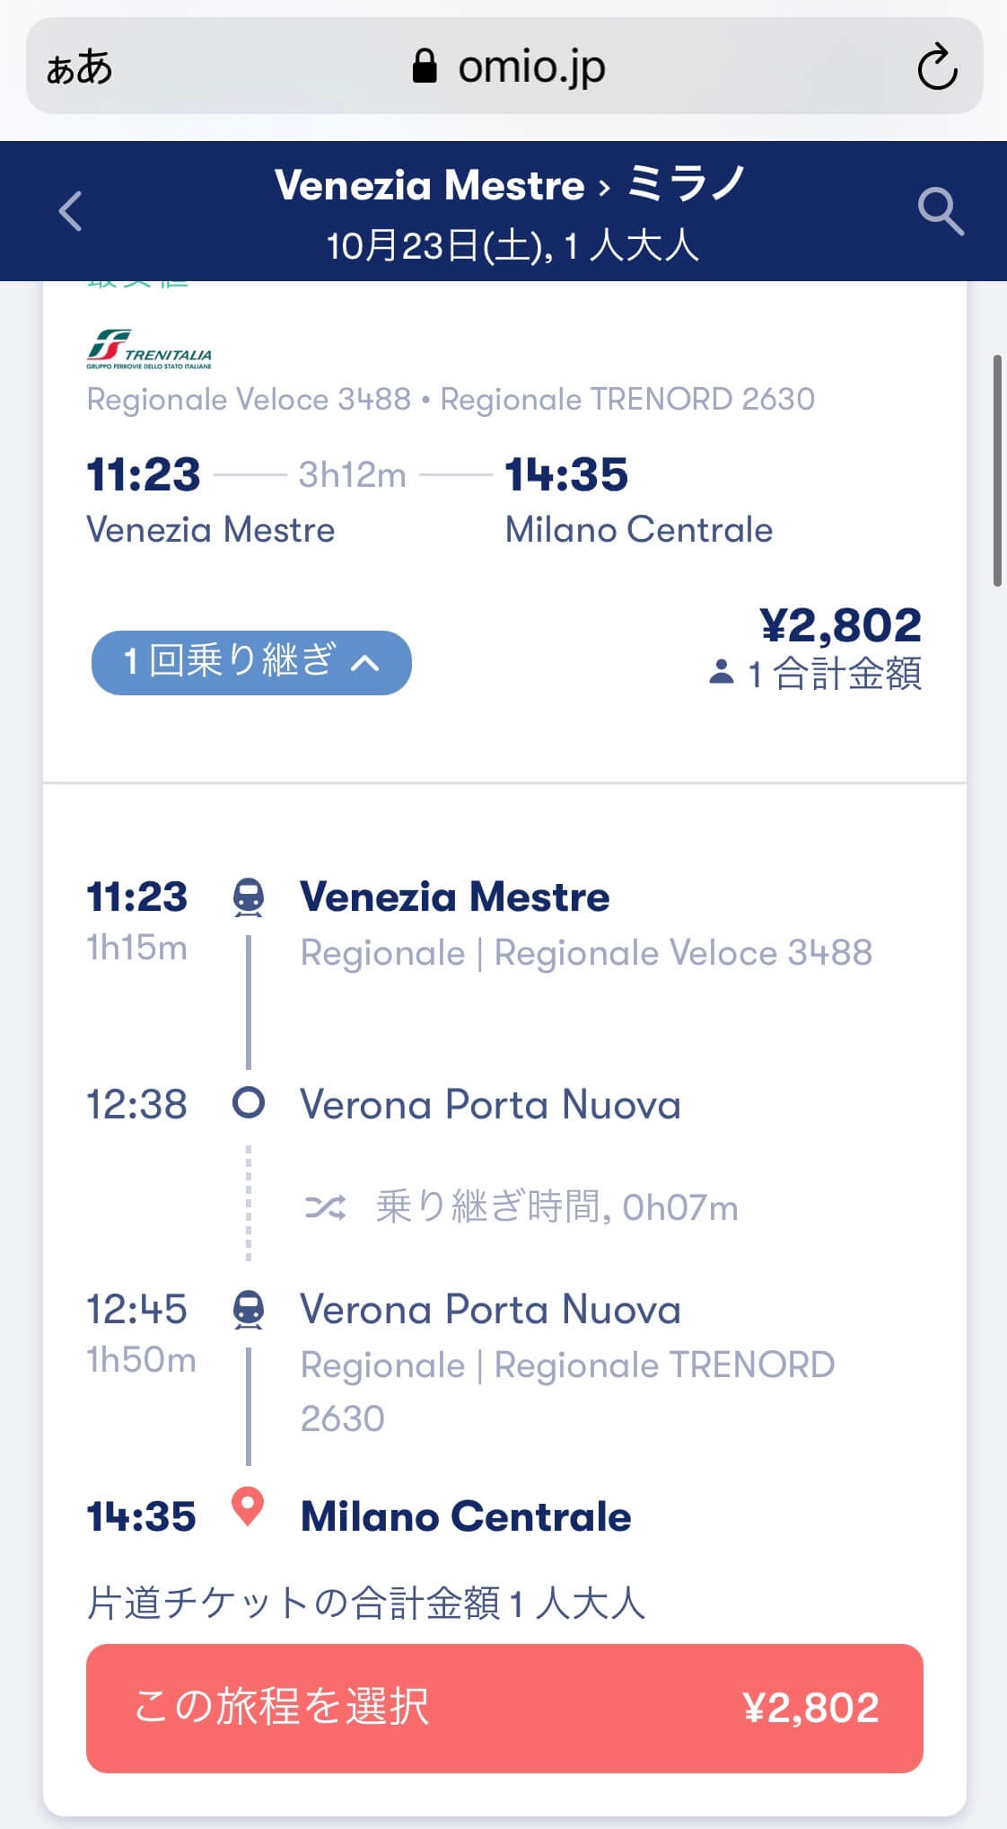Tap the omio.jp address field
Screen dimensions: 1007x1829
pyautogui.click(x=530, y=66)
